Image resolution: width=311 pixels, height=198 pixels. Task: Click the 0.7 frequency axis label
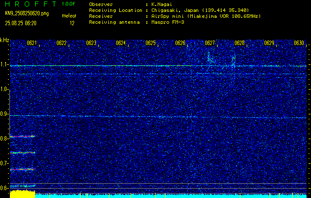(3, 163)
